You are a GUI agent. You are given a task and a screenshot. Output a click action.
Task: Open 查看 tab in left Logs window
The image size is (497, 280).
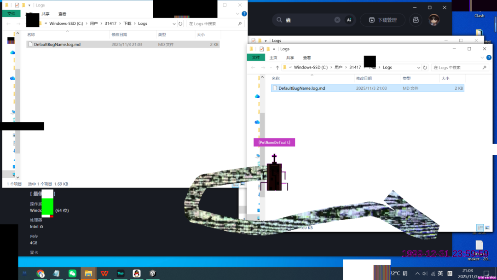pyautogui.click(x=63, y=14)
